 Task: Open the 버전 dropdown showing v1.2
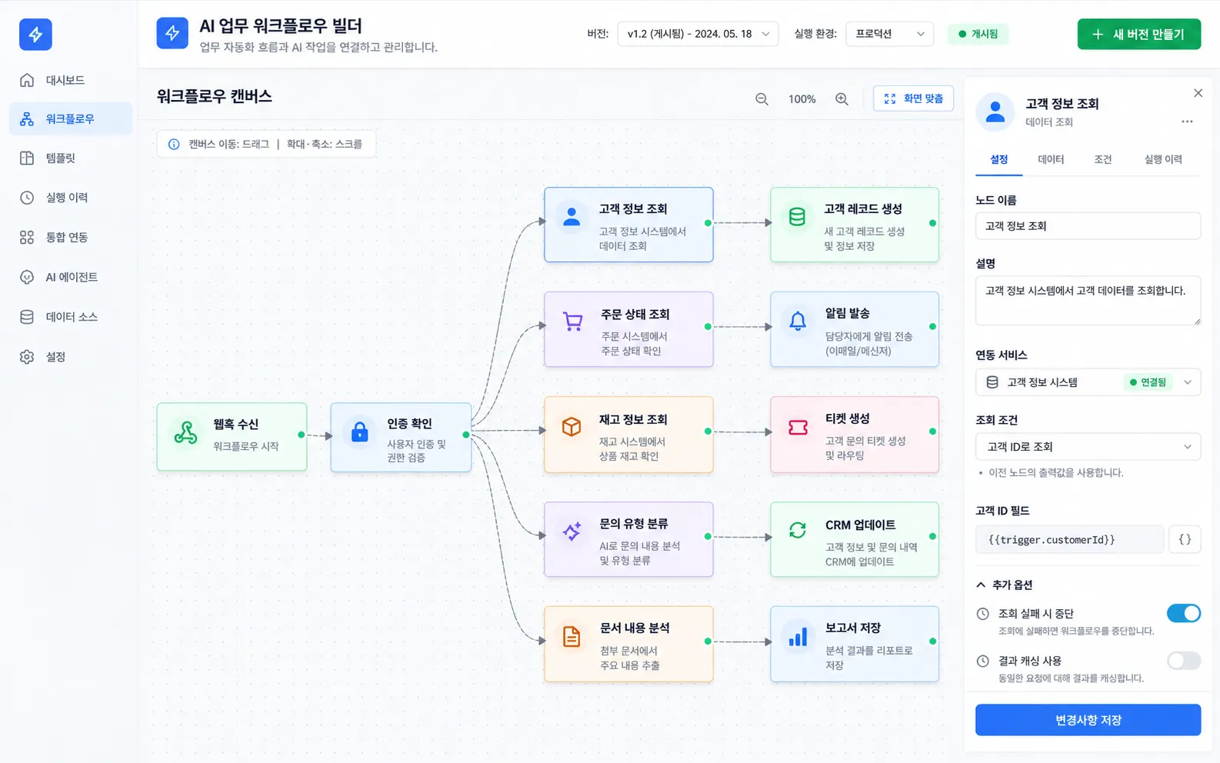point(698,34)
